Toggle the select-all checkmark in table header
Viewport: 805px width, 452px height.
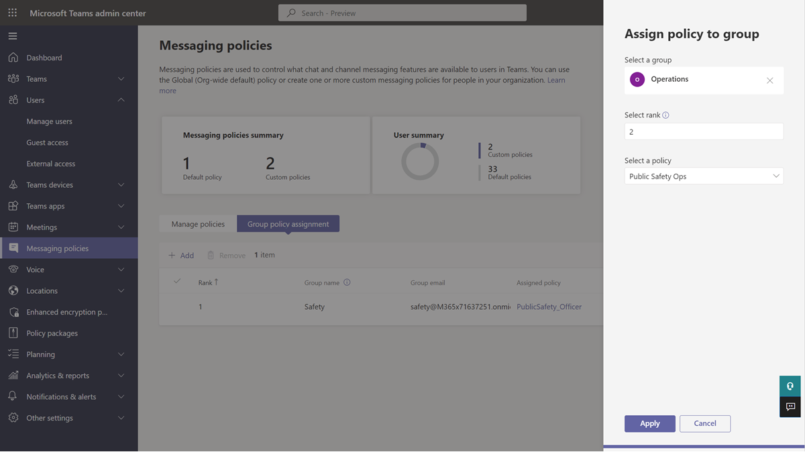(x=177, y=282)
